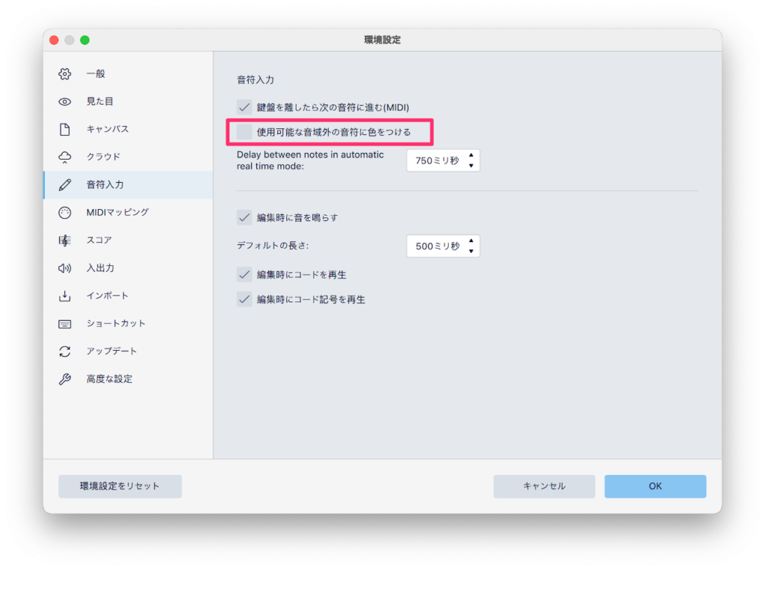
Task: Open the keyboard icon for ショートカット
Action: [x=65, y=323]
